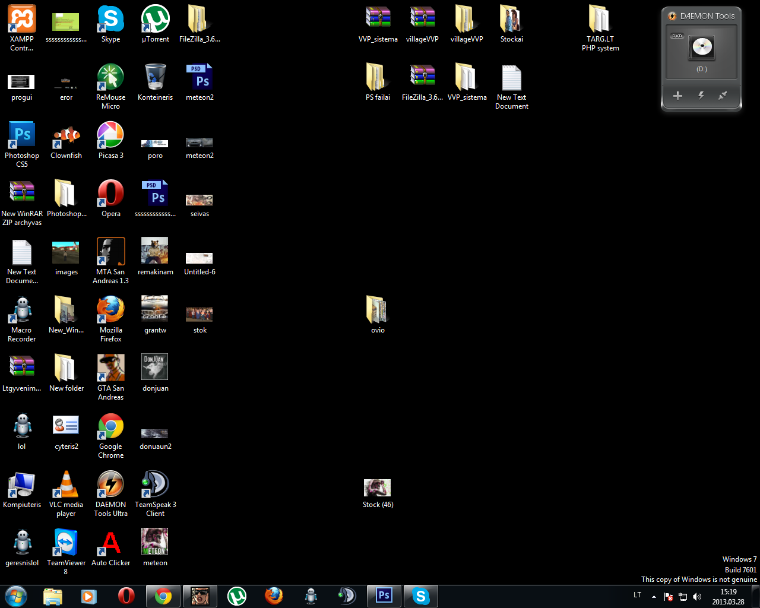
Task: Select the Stock (46) image thumbnail
Action: pos(378,493)
